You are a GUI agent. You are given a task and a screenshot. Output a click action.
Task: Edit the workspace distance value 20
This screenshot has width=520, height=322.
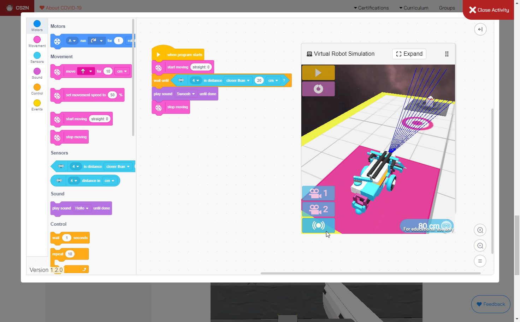[x=259, y=80]
